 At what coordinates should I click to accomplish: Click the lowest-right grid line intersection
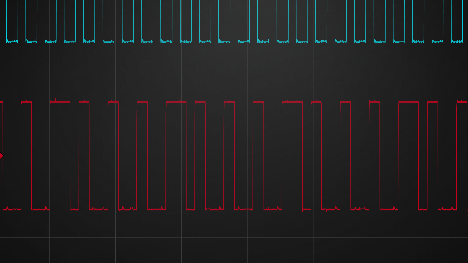[x=446, y=238]
